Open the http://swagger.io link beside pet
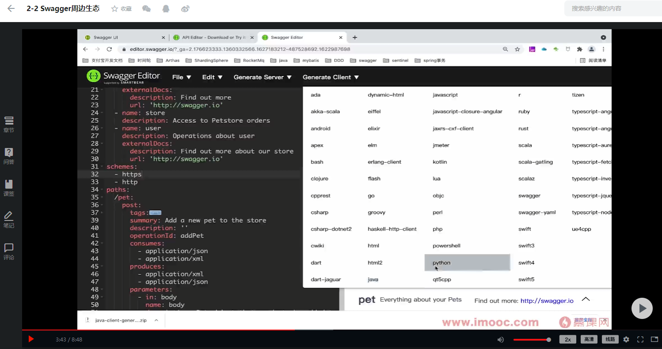Viewport: 662px width, 349px height. [547, 301]
